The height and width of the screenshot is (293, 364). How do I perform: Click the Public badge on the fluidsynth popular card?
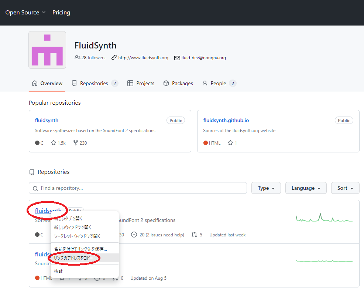(x=176, y=120)
